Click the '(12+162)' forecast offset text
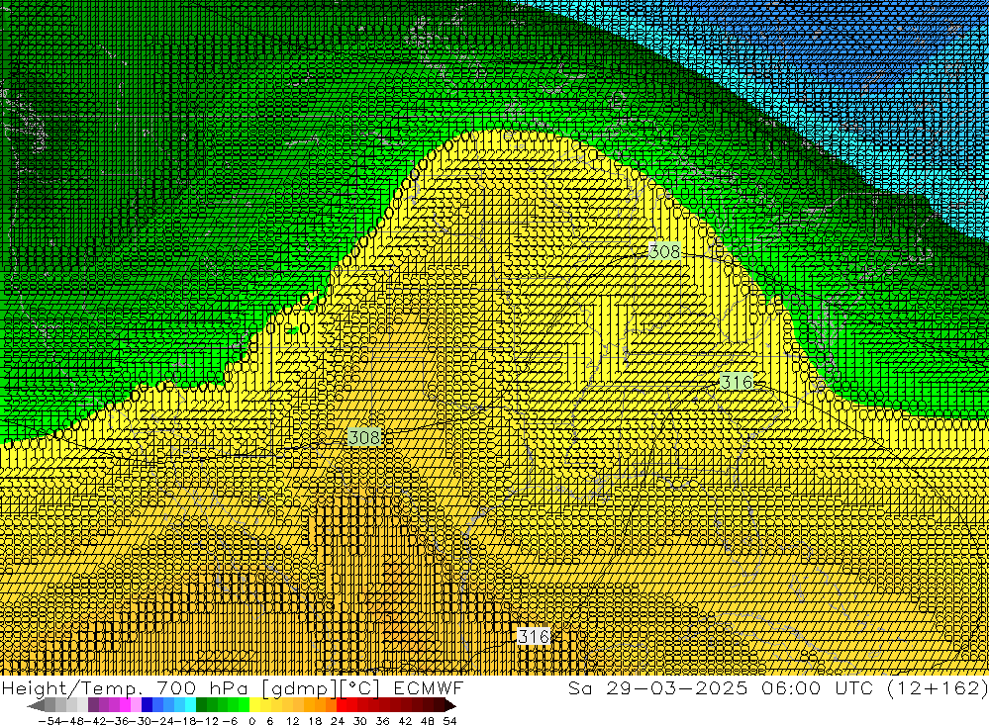Image resolution: width=990 pixels, height=725 pixels. (938, 688)
